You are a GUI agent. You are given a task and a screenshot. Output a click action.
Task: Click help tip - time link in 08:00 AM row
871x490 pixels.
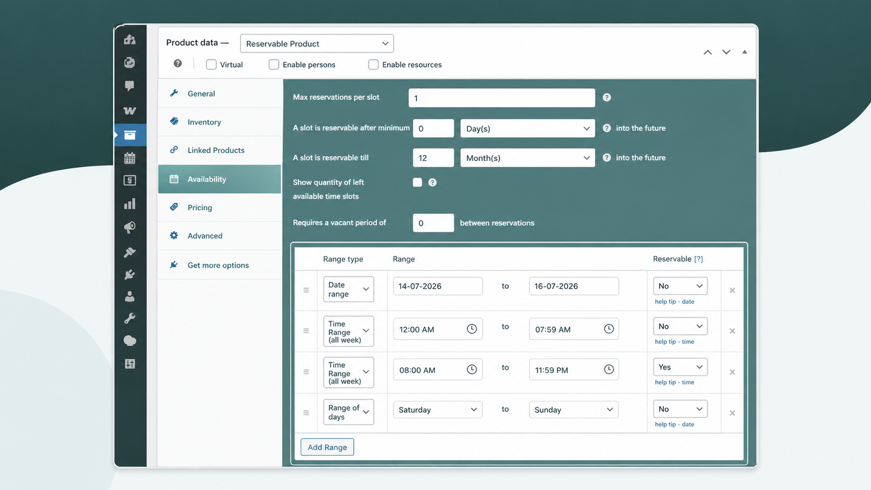point(674,382)
